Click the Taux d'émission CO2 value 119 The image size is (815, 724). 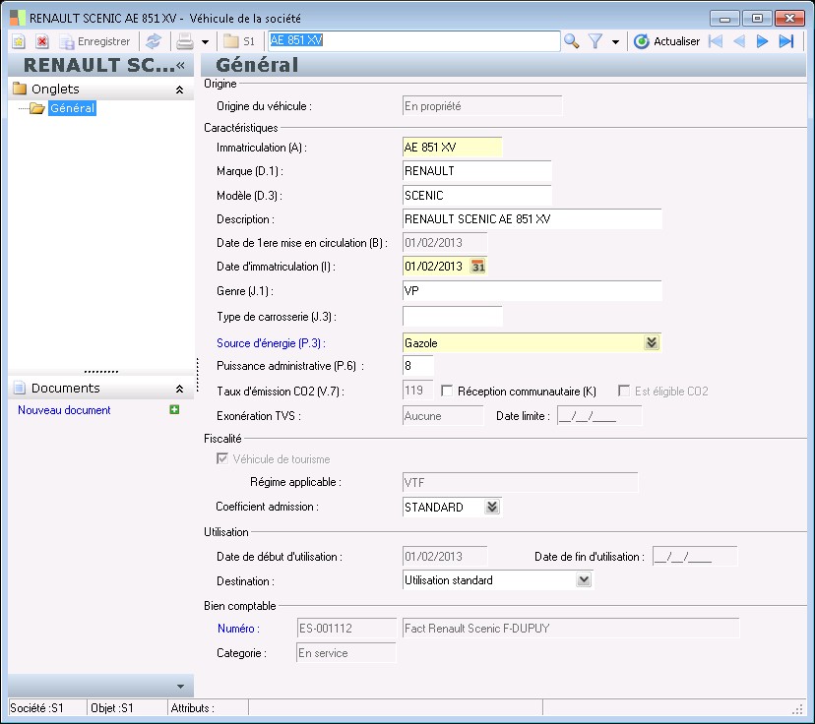click(417, 391)
